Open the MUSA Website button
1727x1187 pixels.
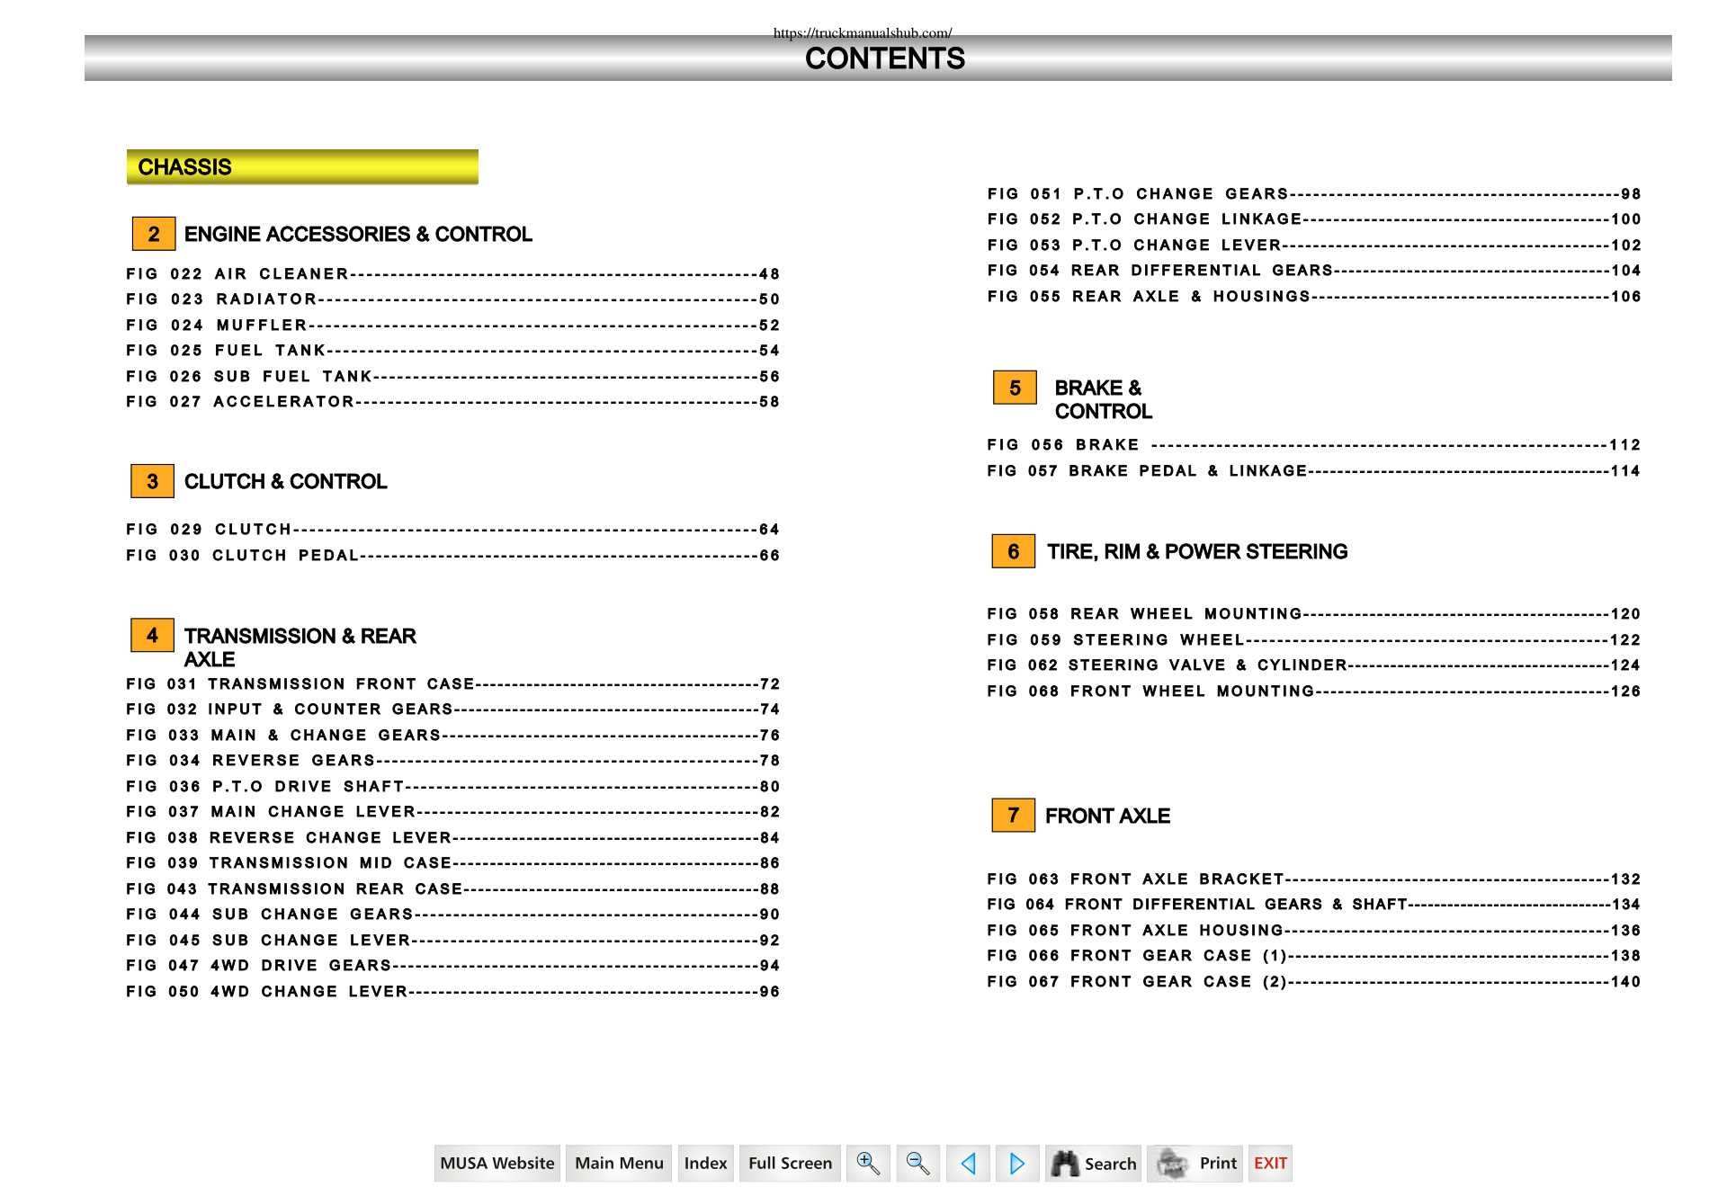tap(497, 1163)
